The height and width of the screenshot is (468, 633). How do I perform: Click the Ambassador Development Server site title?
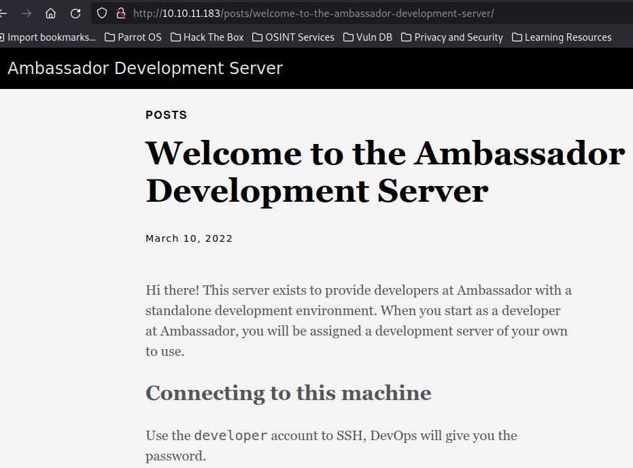pyautogui.click(x=145, y=68)
